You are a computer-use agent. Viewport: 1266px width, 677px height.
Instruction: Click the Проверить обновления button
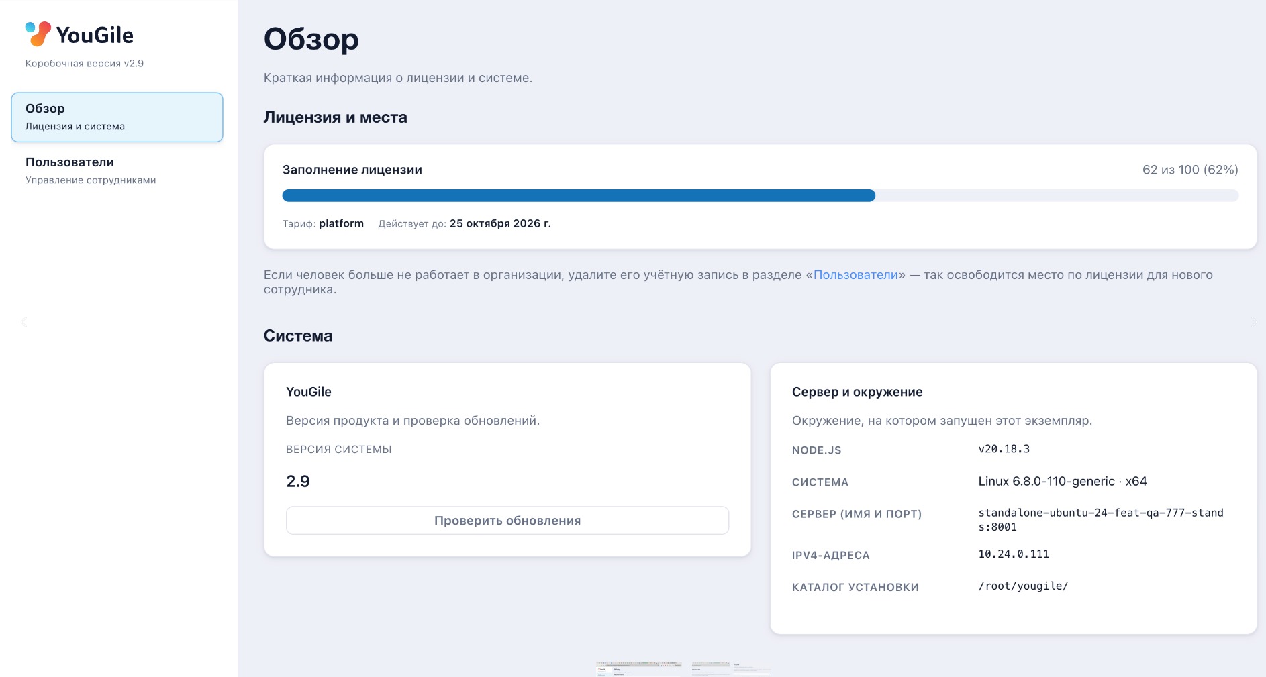(x=507, y=521)
